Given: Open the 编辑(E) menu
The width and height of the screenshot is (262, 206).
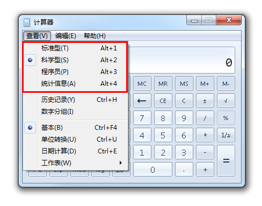Looking at the screenshot, I should tap(65, 36).
